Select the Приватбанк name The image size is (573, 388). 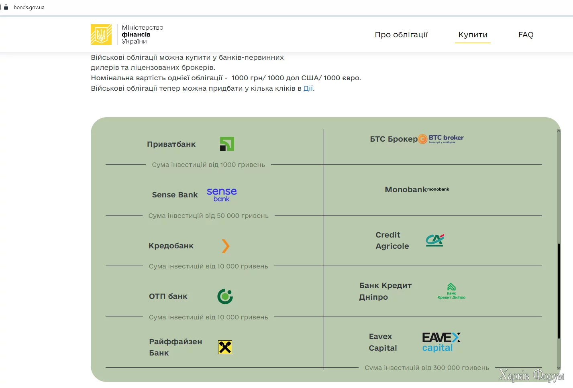pyautogui.click(x=171, y=144)
